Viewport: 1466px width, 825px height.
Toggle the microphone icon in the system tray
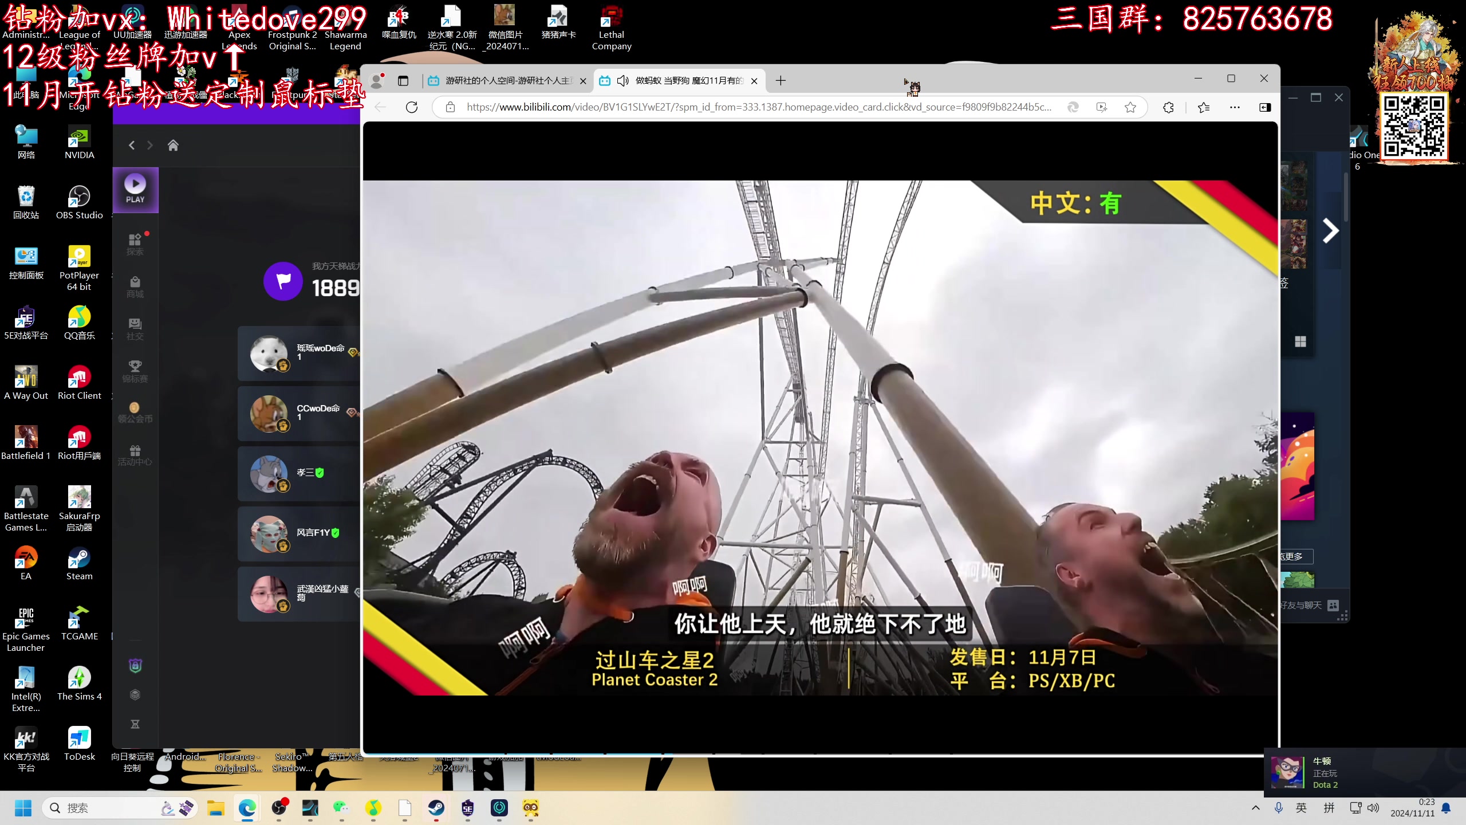pos(1278,808)
